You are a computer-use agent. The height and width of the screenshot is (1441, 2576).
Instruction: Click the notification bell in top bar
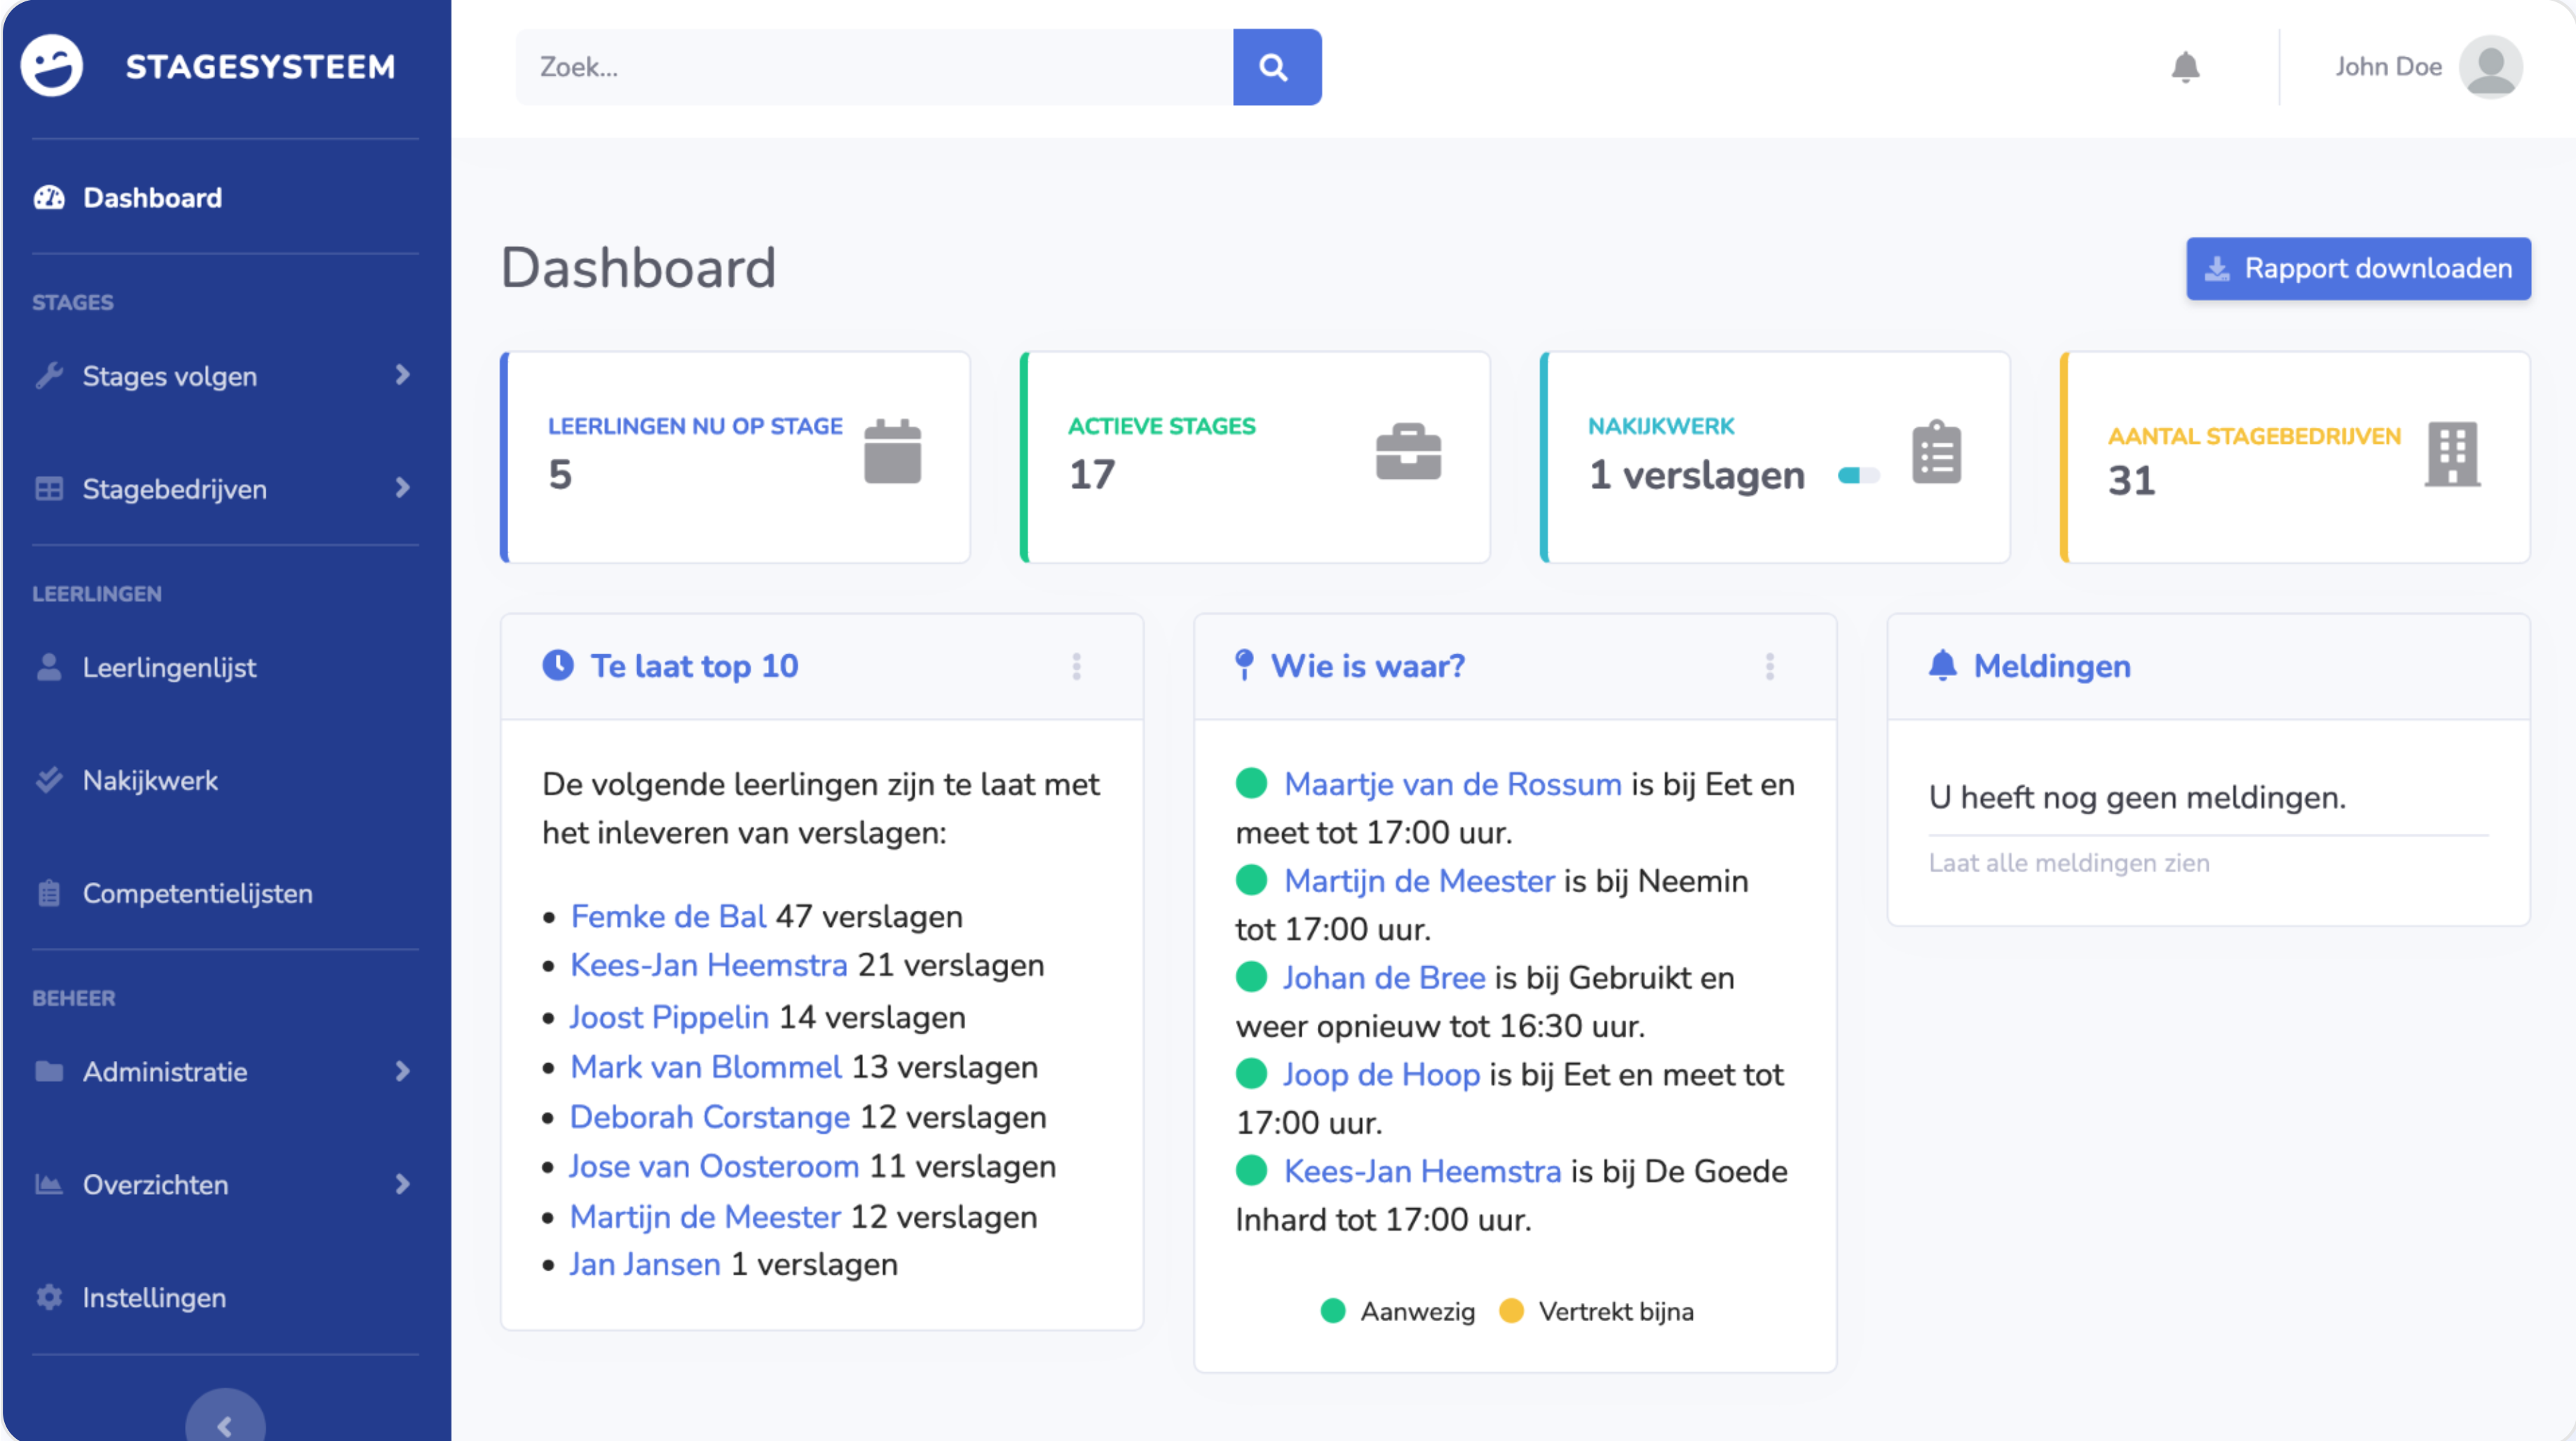click(2185, 67)
